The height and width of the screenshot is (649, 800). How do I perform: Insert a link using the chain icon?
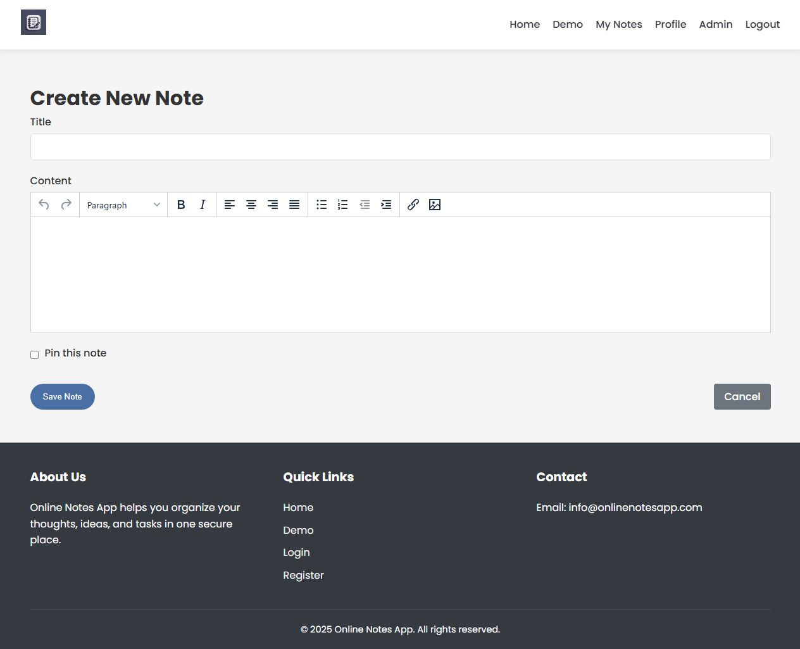pos(413,205)
